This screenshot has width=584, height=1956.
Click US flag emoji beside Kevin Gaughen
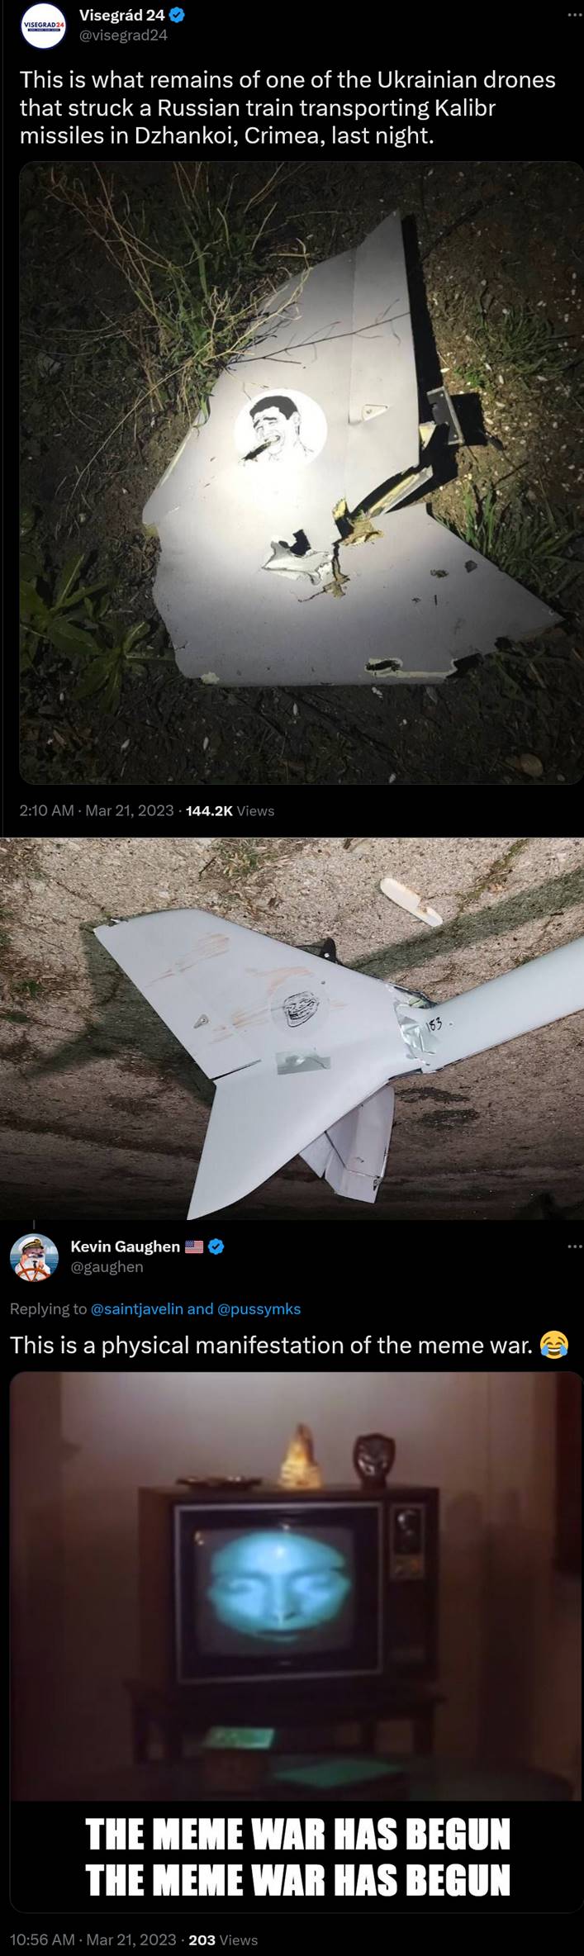click(x=194, y=1246)
